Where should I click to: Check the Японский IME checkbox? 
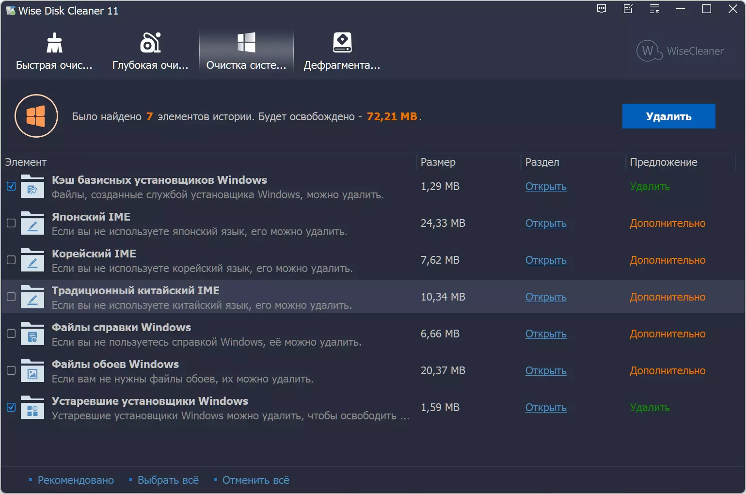click(x=11, y=223)
